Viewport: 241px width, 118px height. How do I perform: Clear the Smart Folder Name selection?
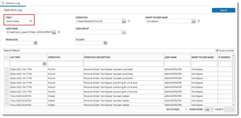199,21
